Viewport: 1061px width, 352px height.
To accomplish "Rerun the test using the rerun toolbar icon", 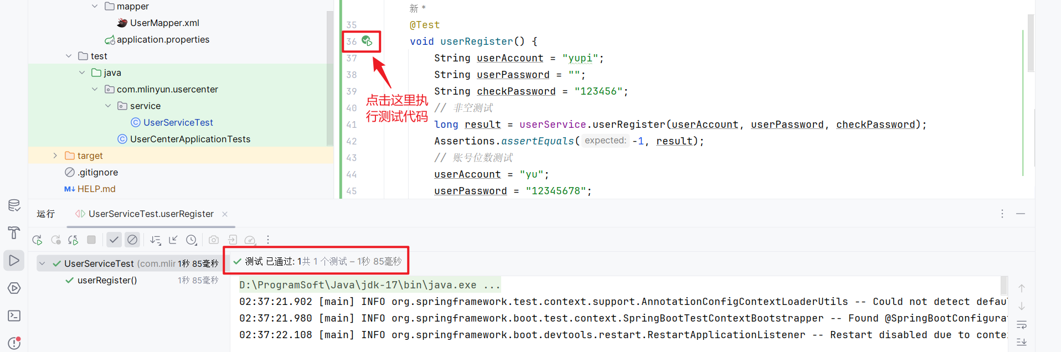I will point(37,240).
